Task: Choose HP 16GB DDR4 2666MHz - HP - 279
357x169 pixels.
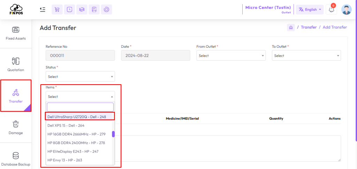Action: point(79,134)
